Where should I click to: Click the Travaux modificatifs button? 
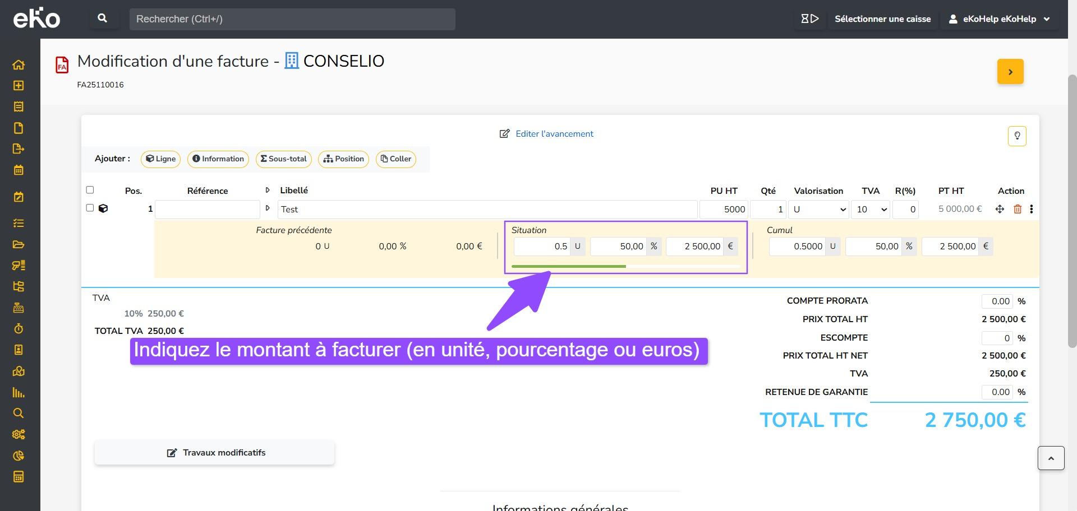click(x=215, y=453)
